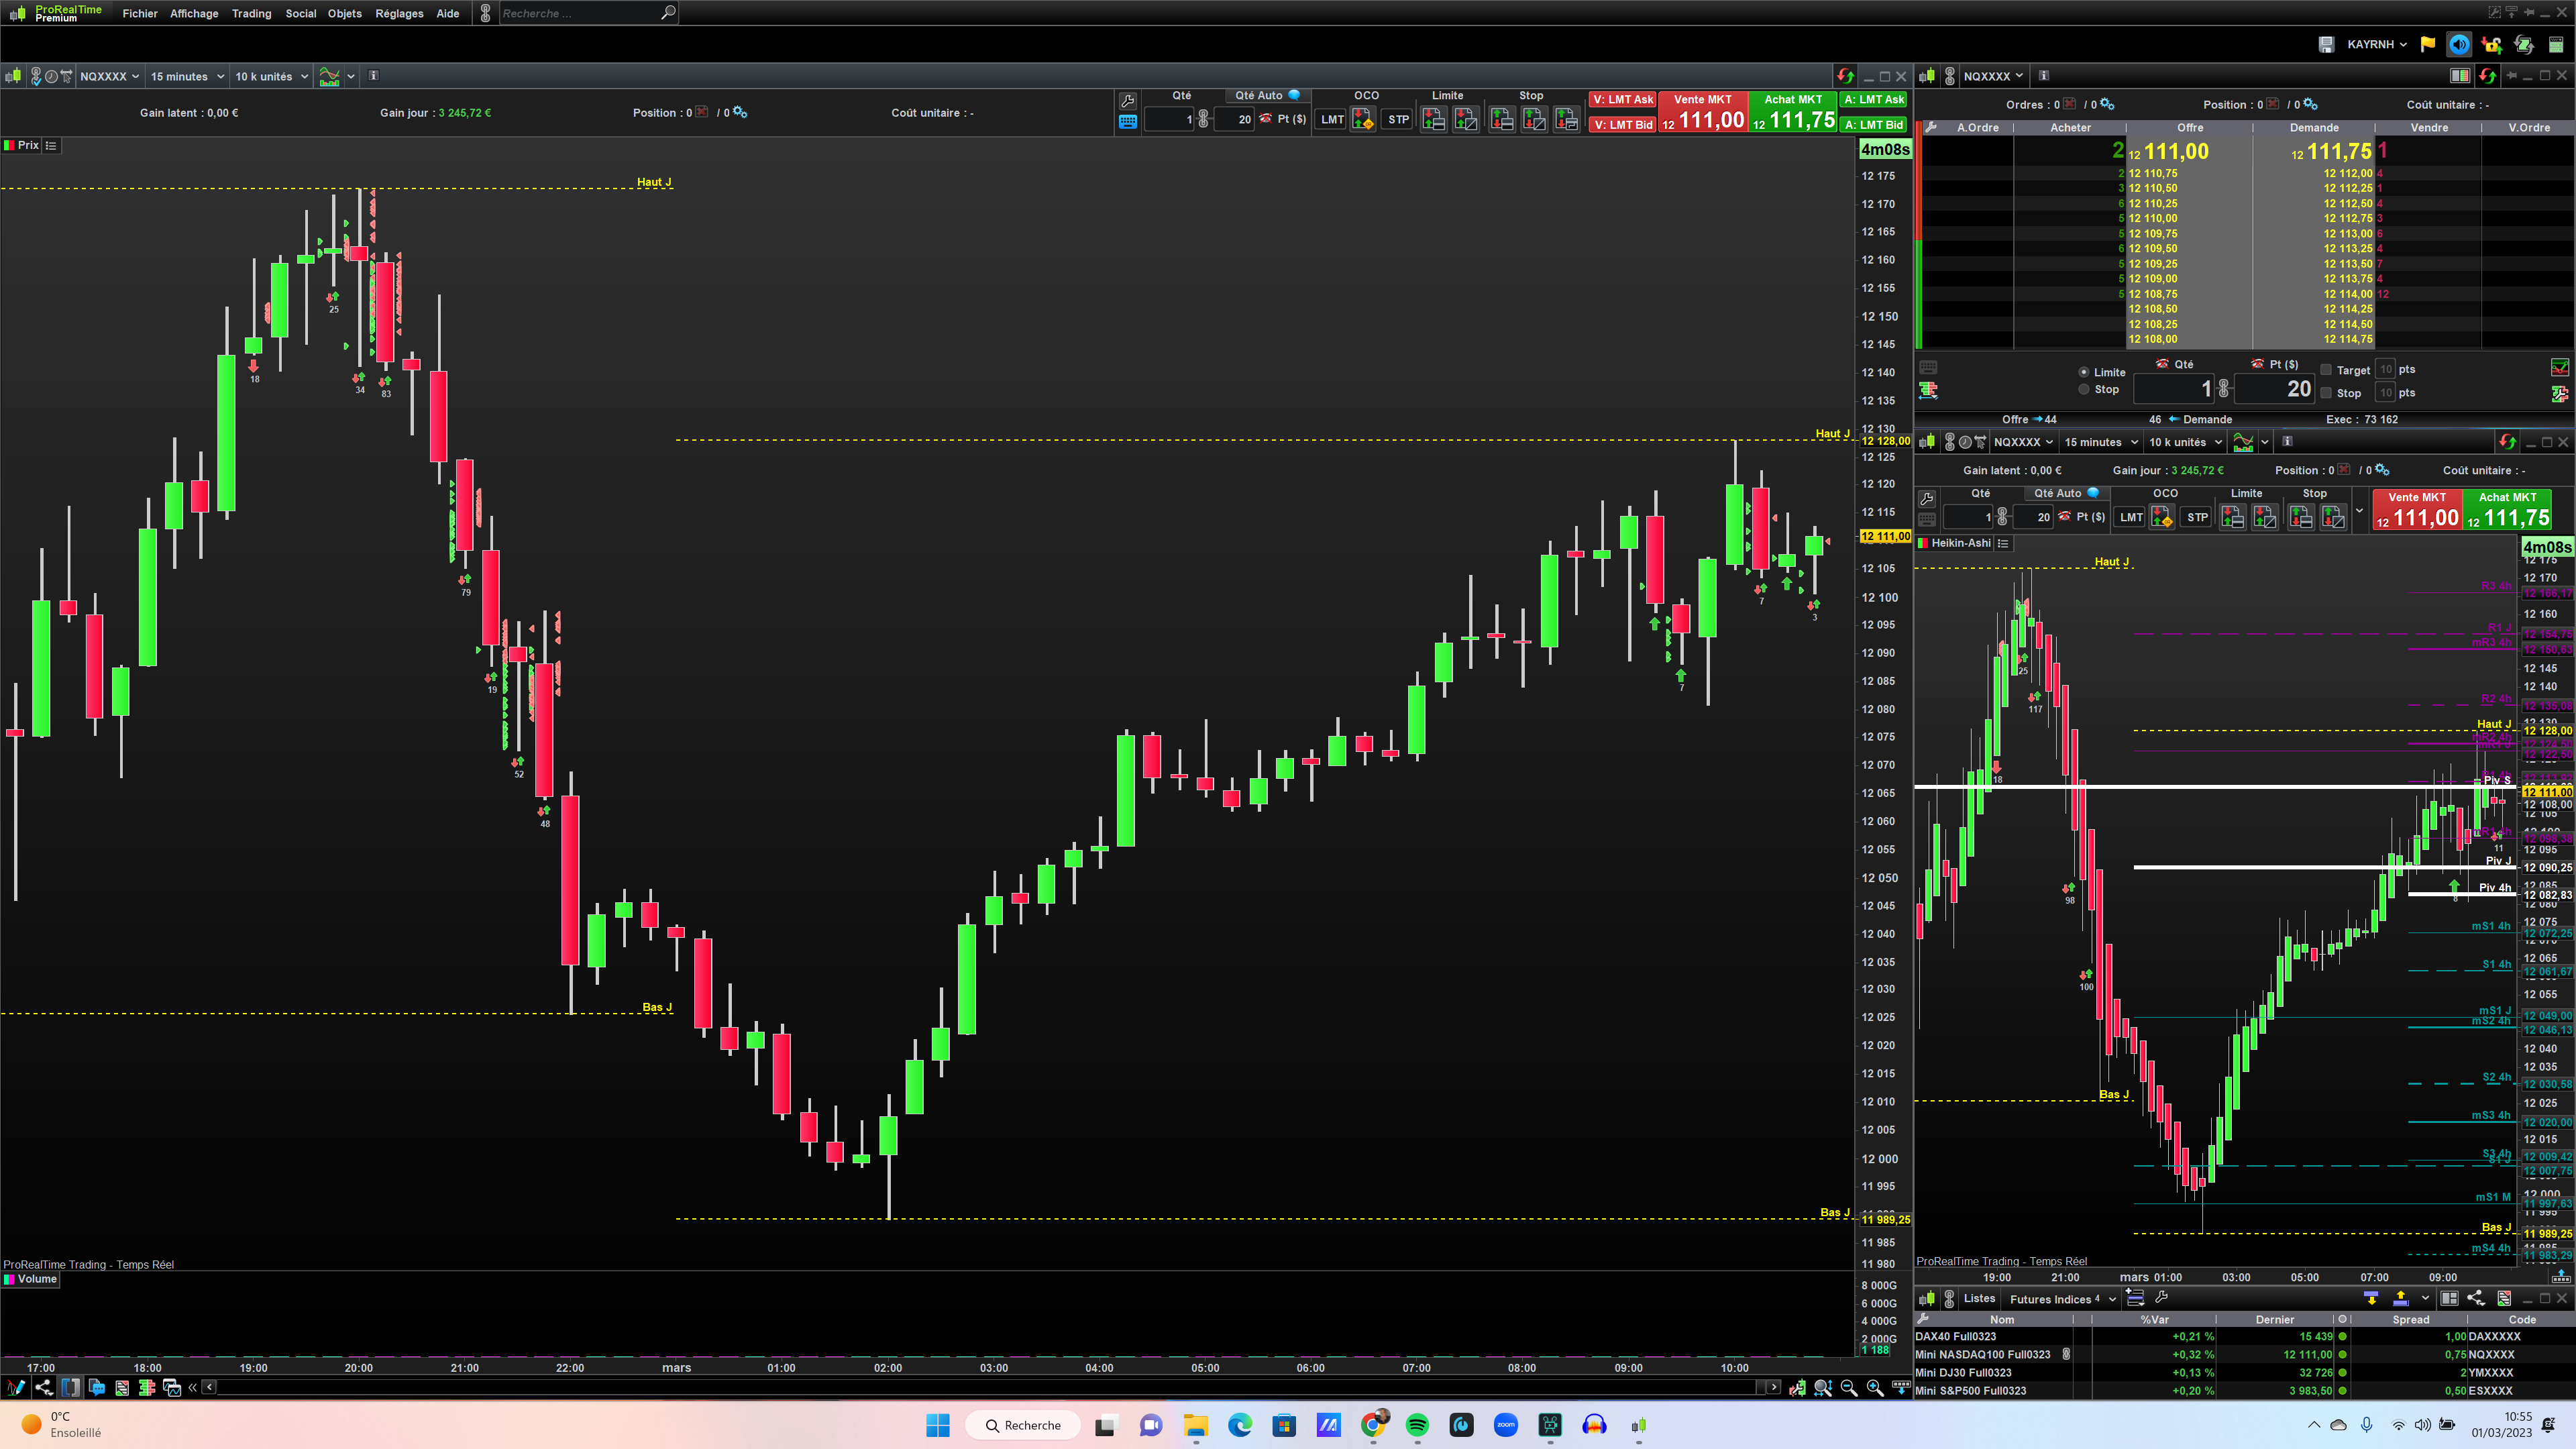2576x1449 pixels.
Task: Select the Mini DJ30 Full0323 row
Action: click(1963, 1372)
